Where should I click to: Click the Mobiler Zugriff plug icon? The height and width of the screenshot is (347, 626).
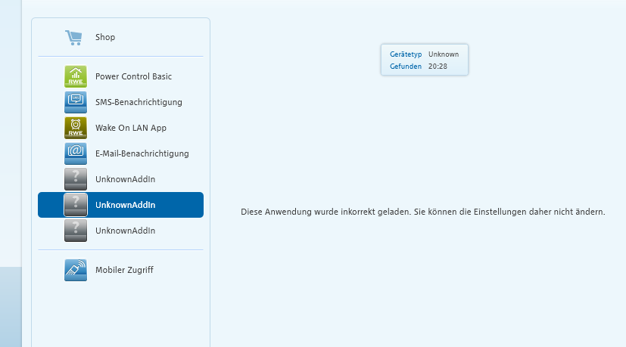[x=76, y=270]
